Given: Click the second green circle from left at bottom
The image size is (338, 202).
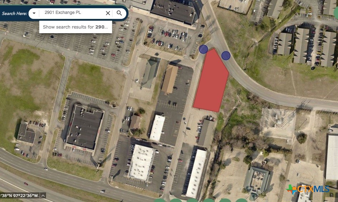Looking at the screenshot, I should (176, 201).
